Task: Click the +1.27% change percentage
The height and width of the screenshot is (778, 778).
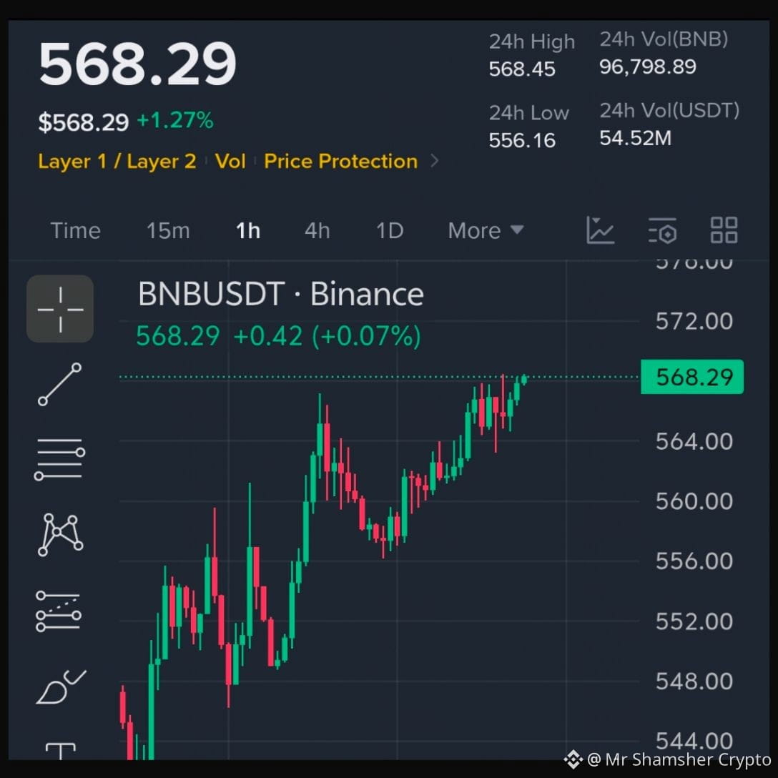Action: [175, 121]
